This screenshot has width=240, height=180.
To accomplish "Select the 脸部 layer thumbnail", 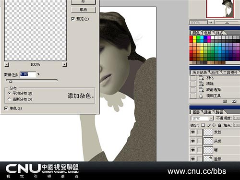I will coord(208,158).
